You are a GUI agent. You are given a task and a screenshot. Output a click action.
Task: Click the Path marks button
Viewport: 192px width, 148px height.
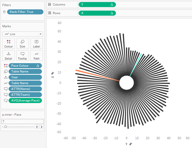[x=37, y=56]
